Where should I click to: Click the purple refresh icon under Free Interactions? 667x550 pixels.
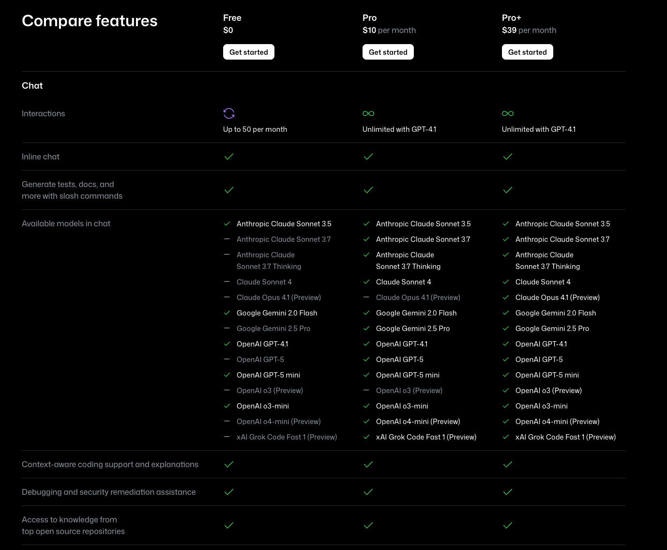[229, 113]
